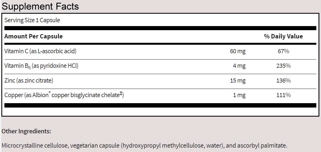Click the double dagger footnote marker after chelate
Viewport: 321px width, 152px height.
(x=121, y=94)
